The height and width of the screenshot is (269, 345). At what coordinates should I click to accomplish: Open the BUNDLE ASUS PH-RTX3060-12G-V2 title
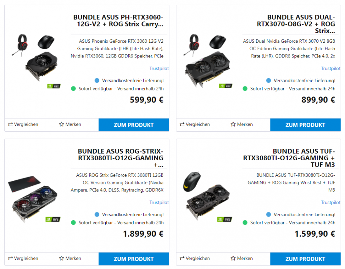tap(118, 21)
